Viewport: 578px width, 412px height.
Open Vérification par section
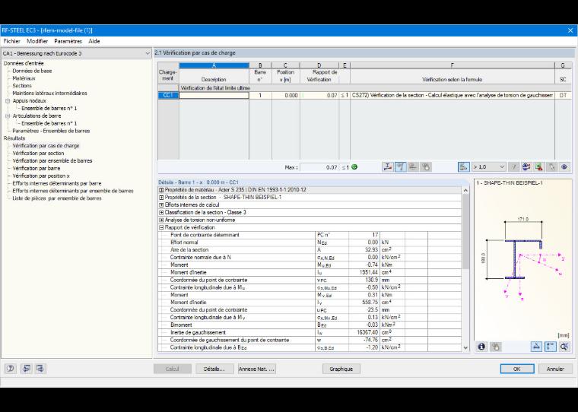pyautogui.click(x=38, y=154)
